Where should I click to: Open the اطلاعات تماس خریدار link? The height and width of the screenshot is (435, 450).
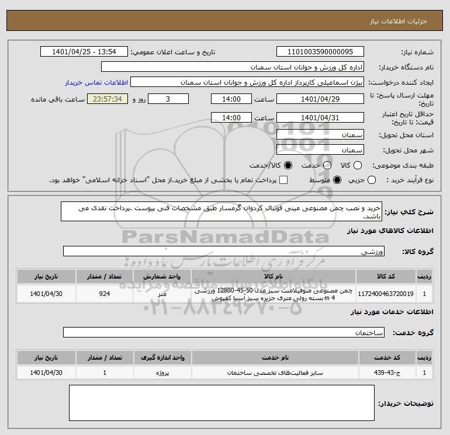[96, 82]
